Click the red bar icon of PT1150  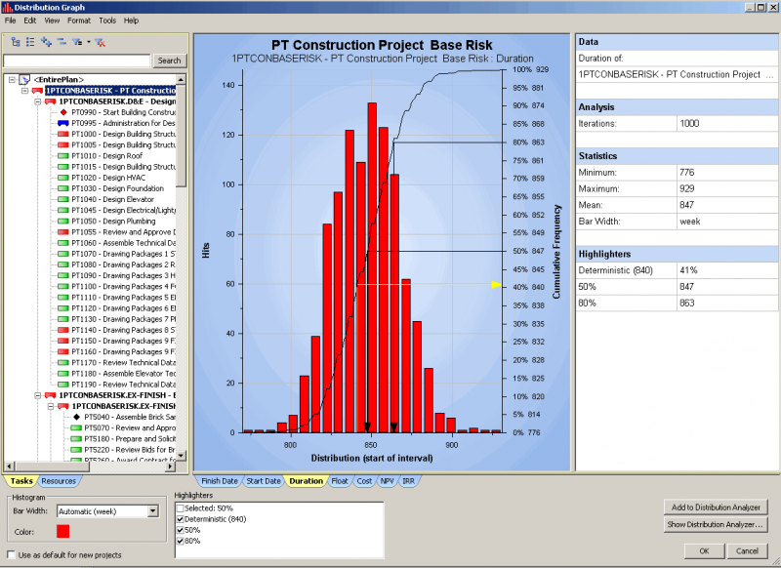(63, 341)
